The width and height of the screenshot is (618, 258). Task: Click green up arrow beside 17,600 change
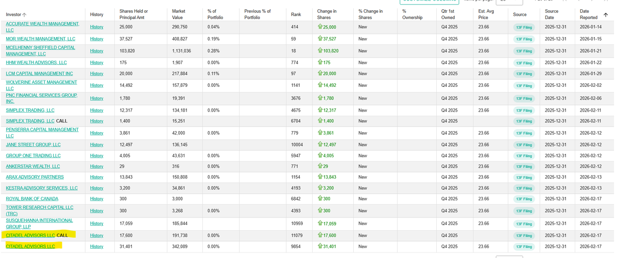320,235
